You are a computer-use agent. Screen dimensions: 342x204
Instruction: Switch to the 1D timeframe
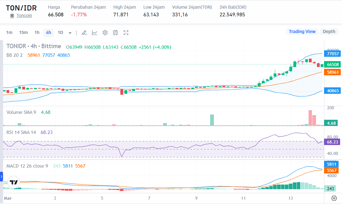[60, 33]
